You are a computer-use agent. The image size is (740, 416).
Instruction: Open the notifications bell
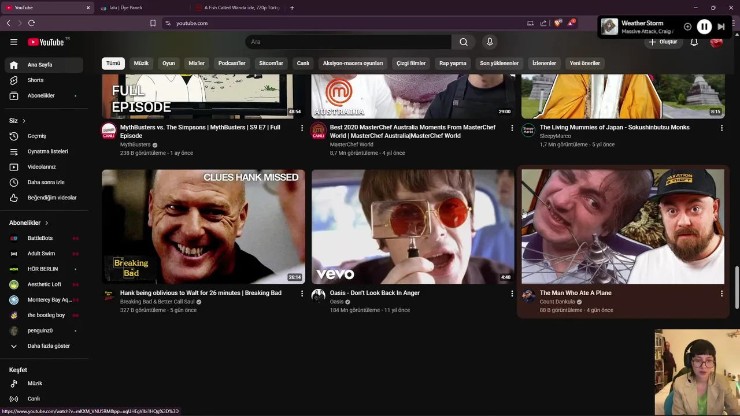(x=694, y=42)
